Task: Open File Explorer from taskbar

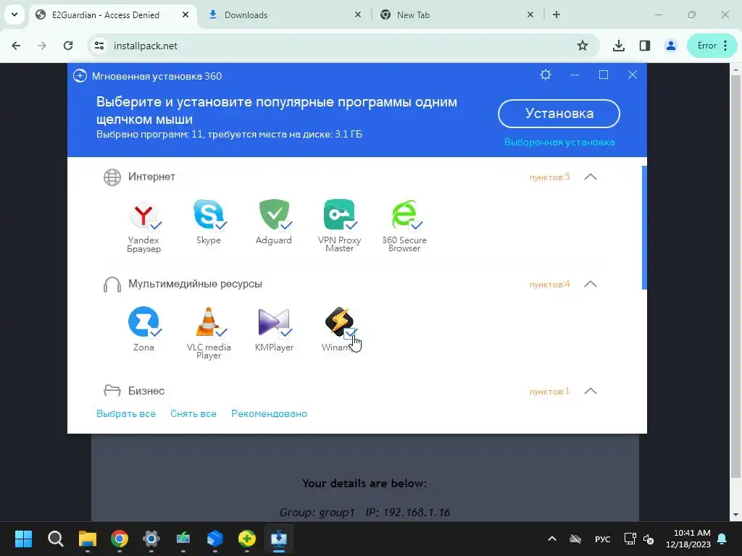Action: 88,539
